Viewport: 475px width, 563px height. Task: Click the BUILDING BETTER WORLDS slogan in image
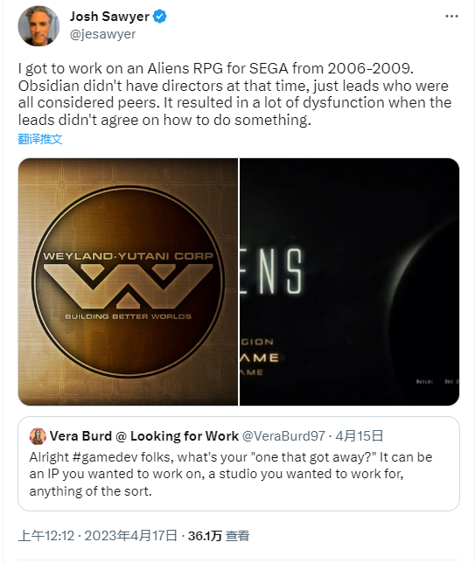click(128, 316)
